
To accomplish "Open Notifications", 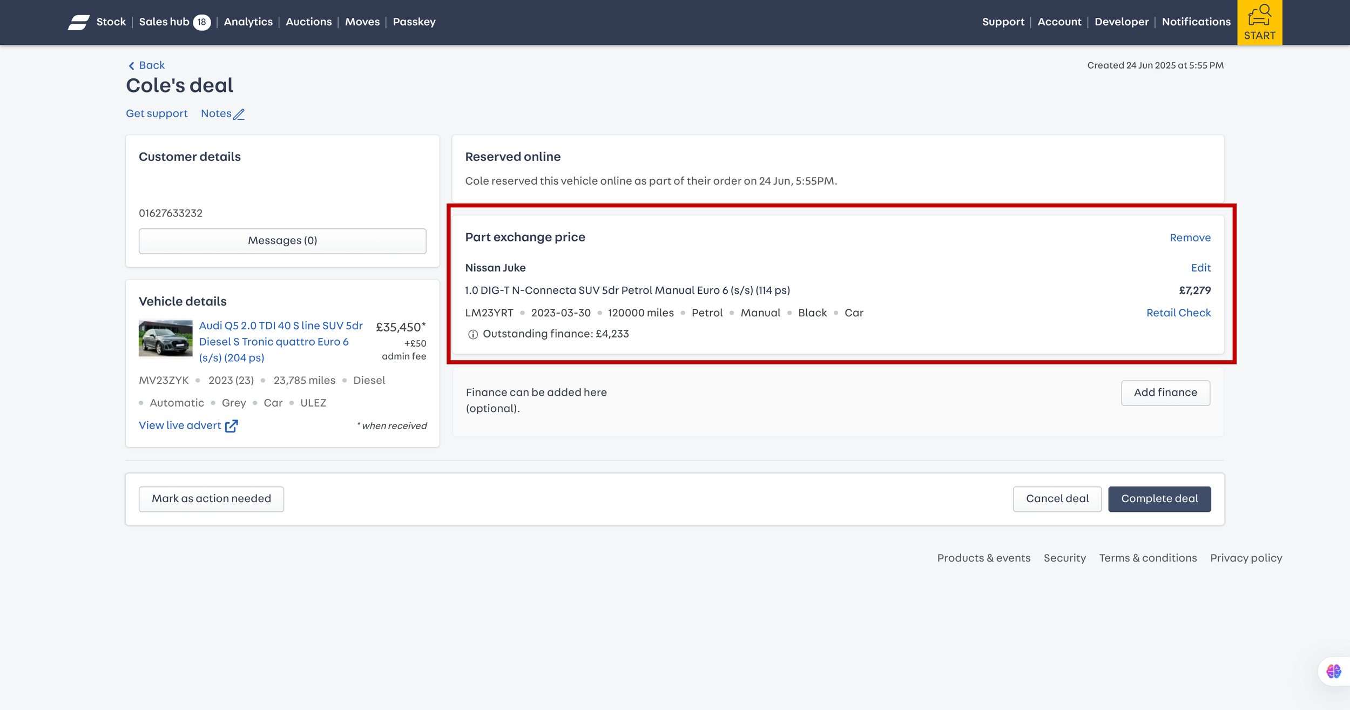I will click(1196, 22).
